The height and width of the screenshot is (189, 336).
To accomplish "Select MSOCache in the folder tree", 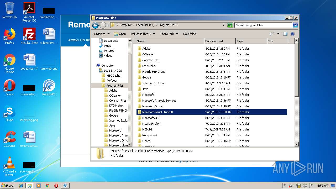I will coord(113,76).
